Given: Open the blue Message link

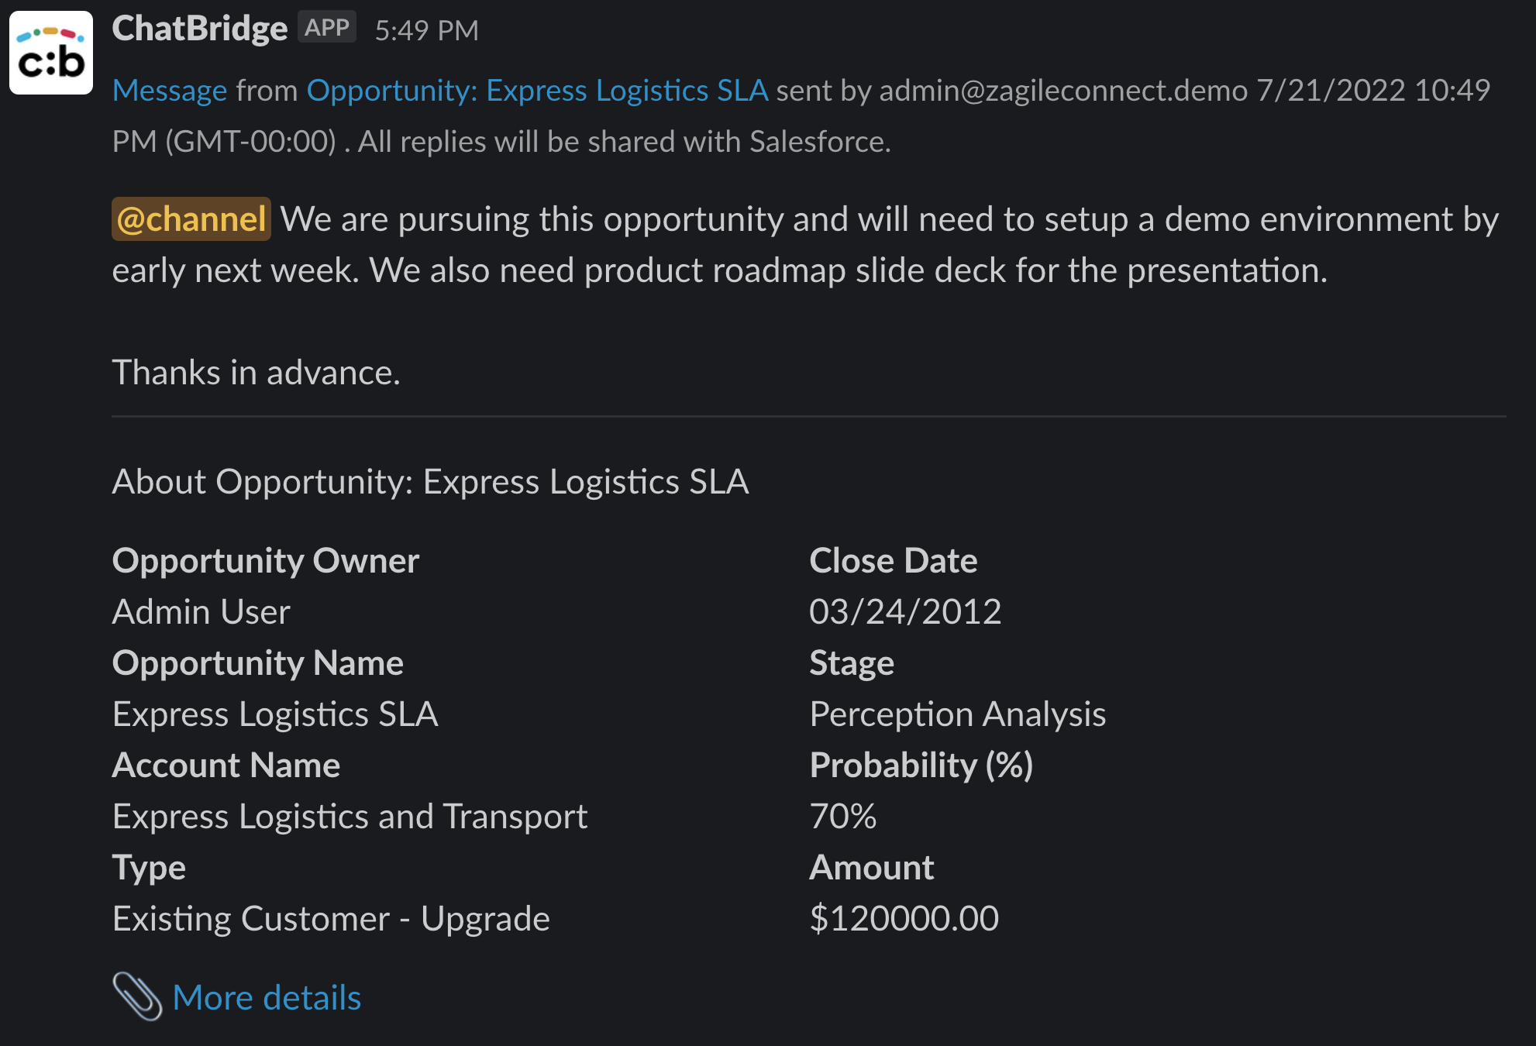Looking at the screenshot, I should [170, 91].
